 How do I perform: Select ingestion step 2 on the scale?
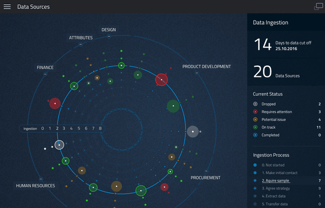57,128
